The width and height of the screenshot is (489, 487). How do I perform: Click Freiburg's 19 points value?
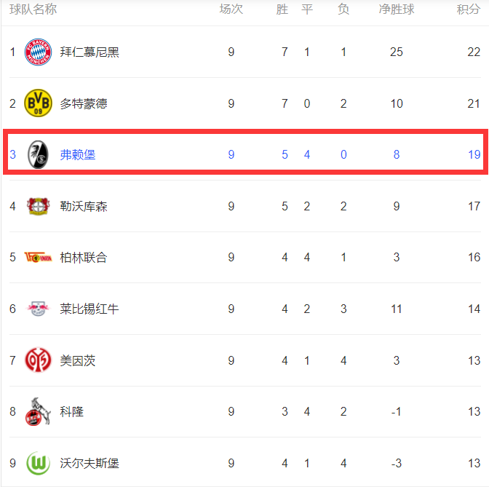[474, 155]
